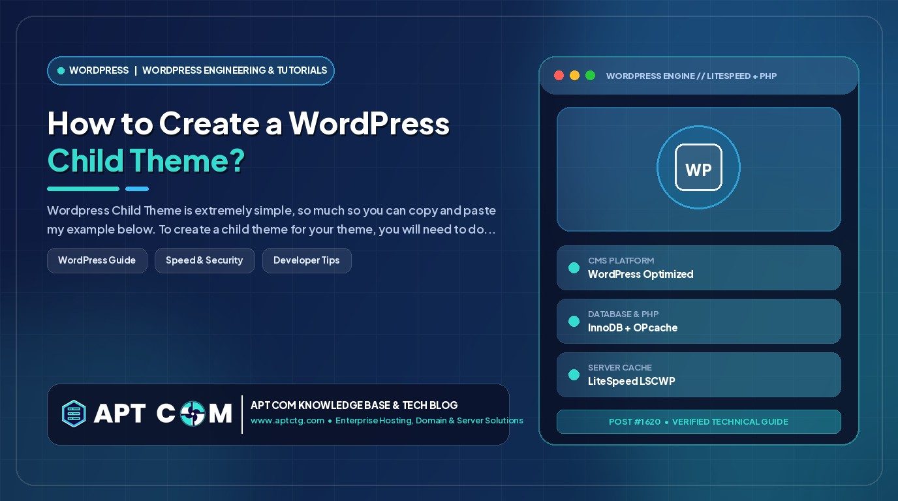The width and height of the screenshot is (898, 501).
Task: Click the green maximize dot in the mock window
Action: click(590, 76)
